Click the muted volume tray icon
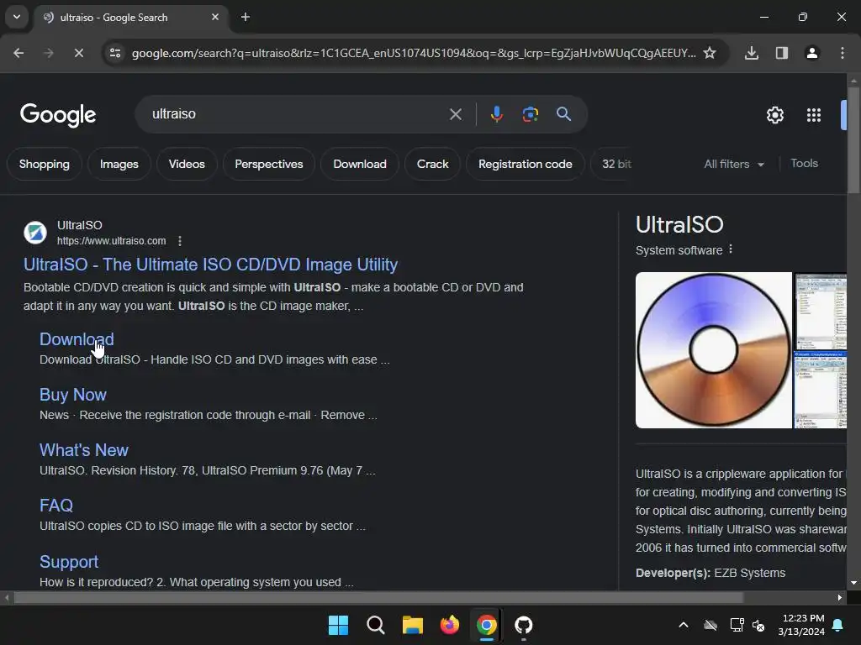 758,625
